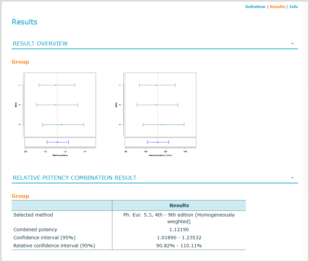Collapse the Relative Potency Combination Result section

(x=292, y=178)
